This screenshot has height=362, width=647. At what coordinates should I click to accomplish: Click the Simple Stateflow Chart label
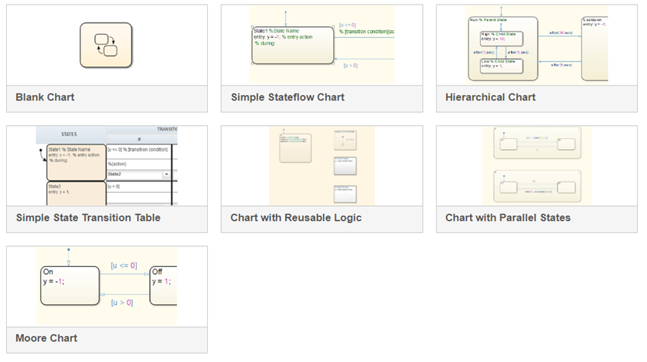click(x=288, y=97)
